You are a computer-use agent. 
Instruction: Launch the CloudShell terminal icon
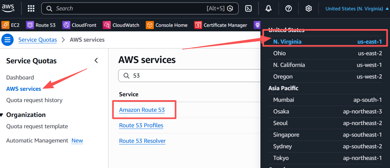(248, 9)
